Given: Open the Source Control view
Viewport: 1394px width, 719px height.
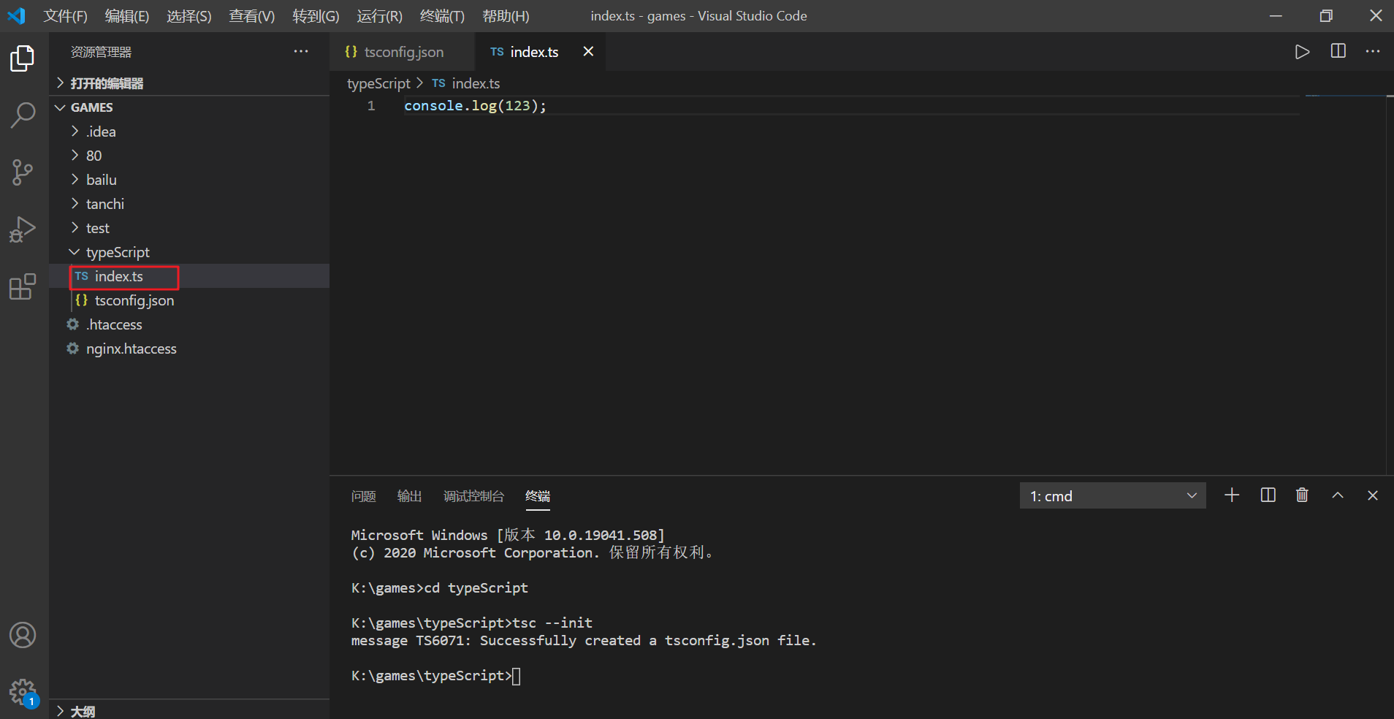Looking at the screenshot, I should [23, 172].
